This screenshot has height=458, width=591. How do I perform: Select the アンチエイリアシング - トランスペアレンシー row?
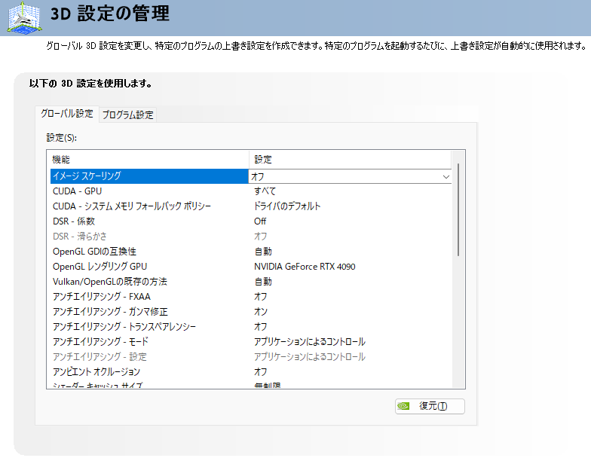click(250, 327)
